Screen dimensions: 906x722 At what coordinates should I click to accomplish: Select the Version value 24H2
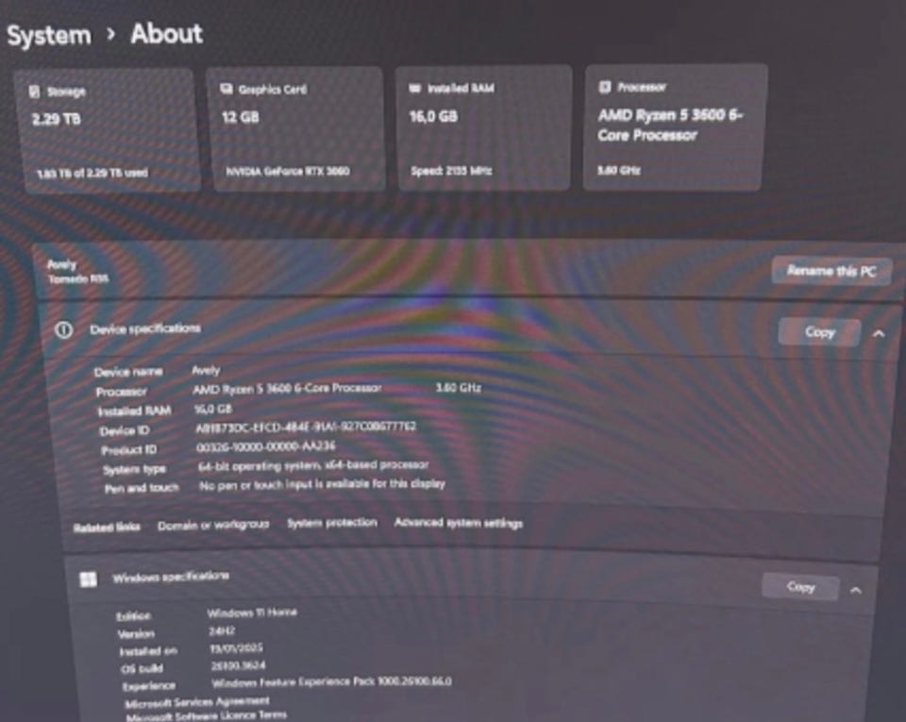pos(222,630)
